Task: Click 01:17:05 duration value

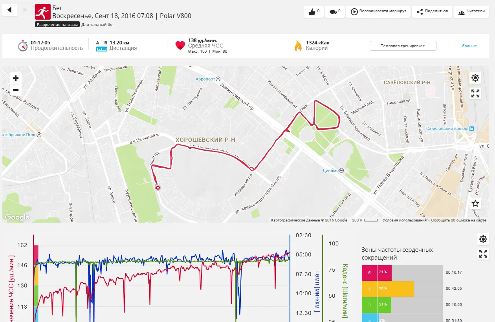Action: click(x=40, y=42)
